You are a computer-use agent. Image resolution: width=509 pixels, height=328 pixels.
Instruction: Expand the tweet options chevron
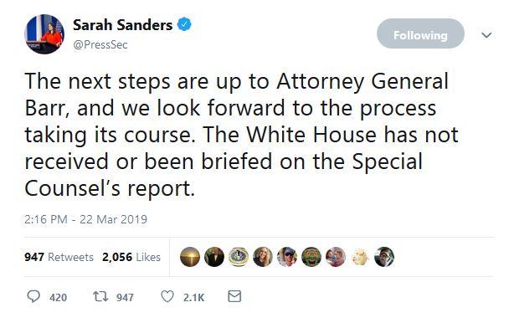click(x=486, y=34)
